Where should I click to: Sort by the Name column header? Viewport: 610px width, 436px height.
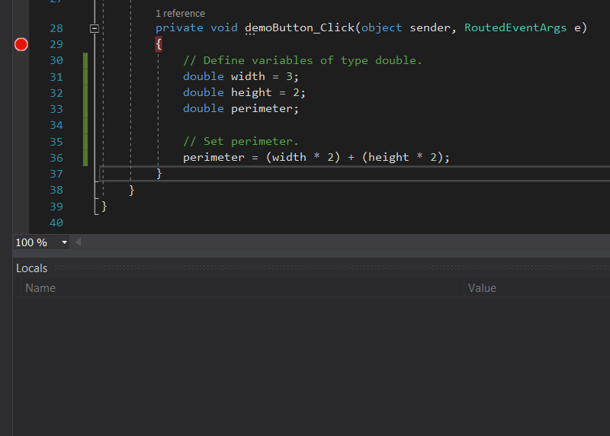(40, 288)
